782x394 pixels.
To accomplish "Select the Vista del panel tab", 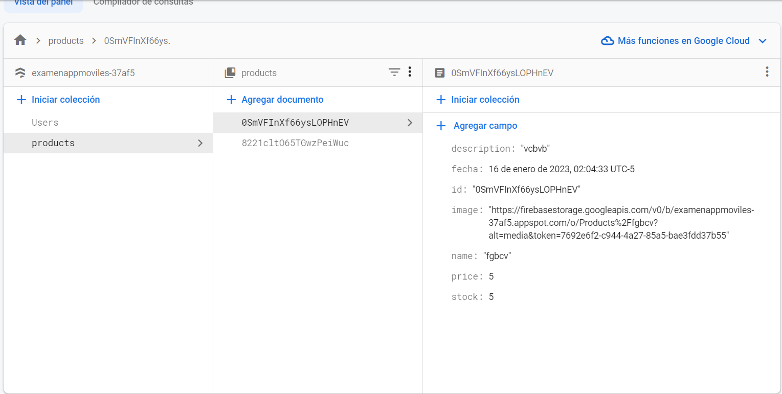I will tap(43, 3).
